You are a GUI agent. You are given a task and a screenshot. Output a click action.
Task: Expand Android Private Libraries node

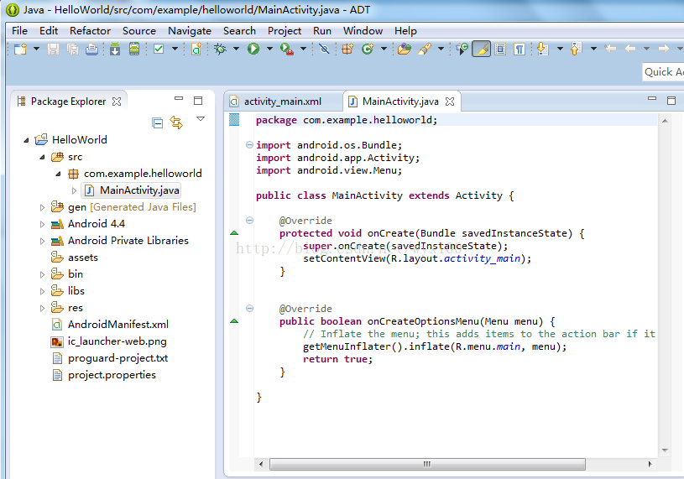point(42,241)
